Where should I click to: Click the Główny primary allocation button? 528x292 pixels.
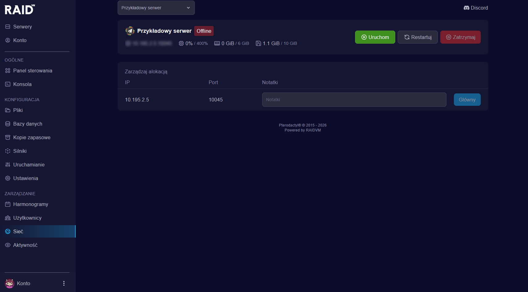467,100
